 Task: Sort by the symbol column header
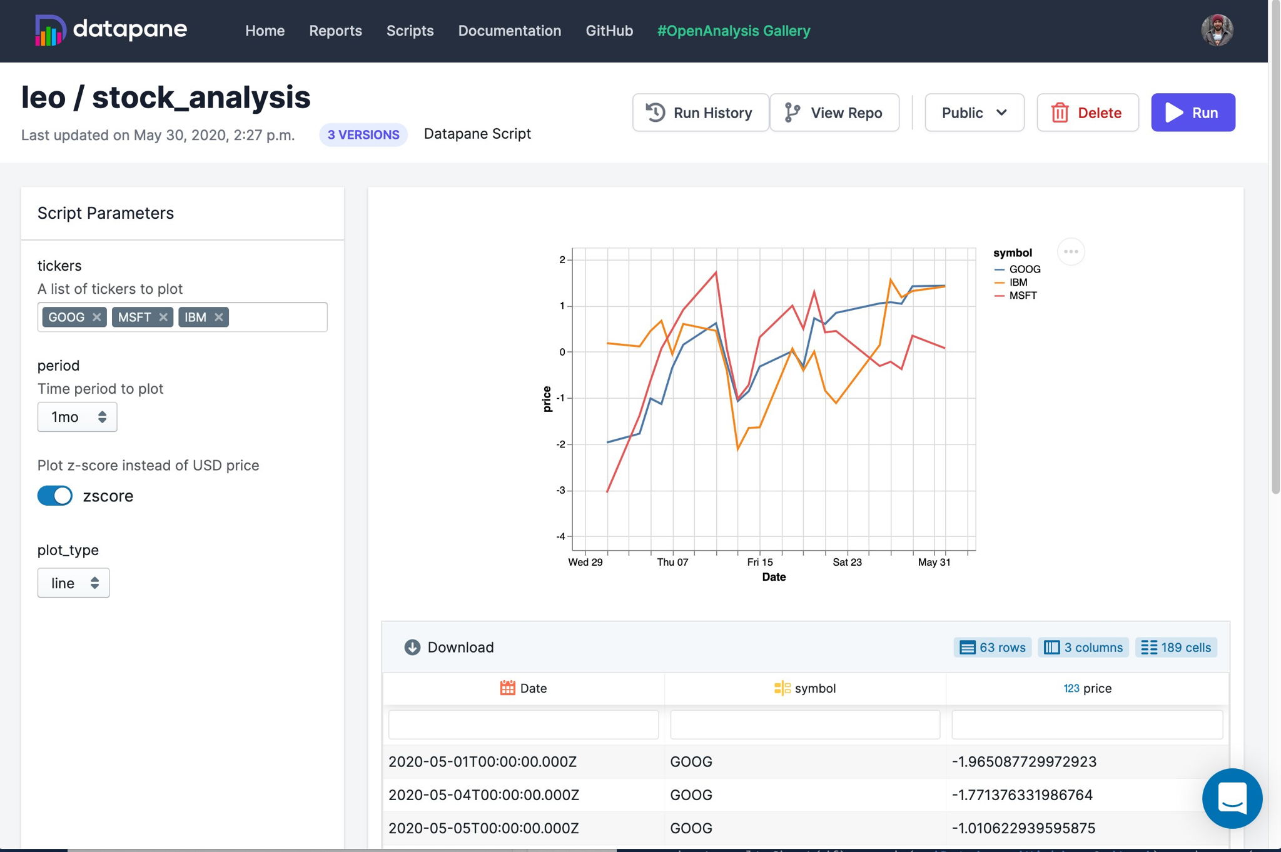pyautogui.click(x=805, y=688)
